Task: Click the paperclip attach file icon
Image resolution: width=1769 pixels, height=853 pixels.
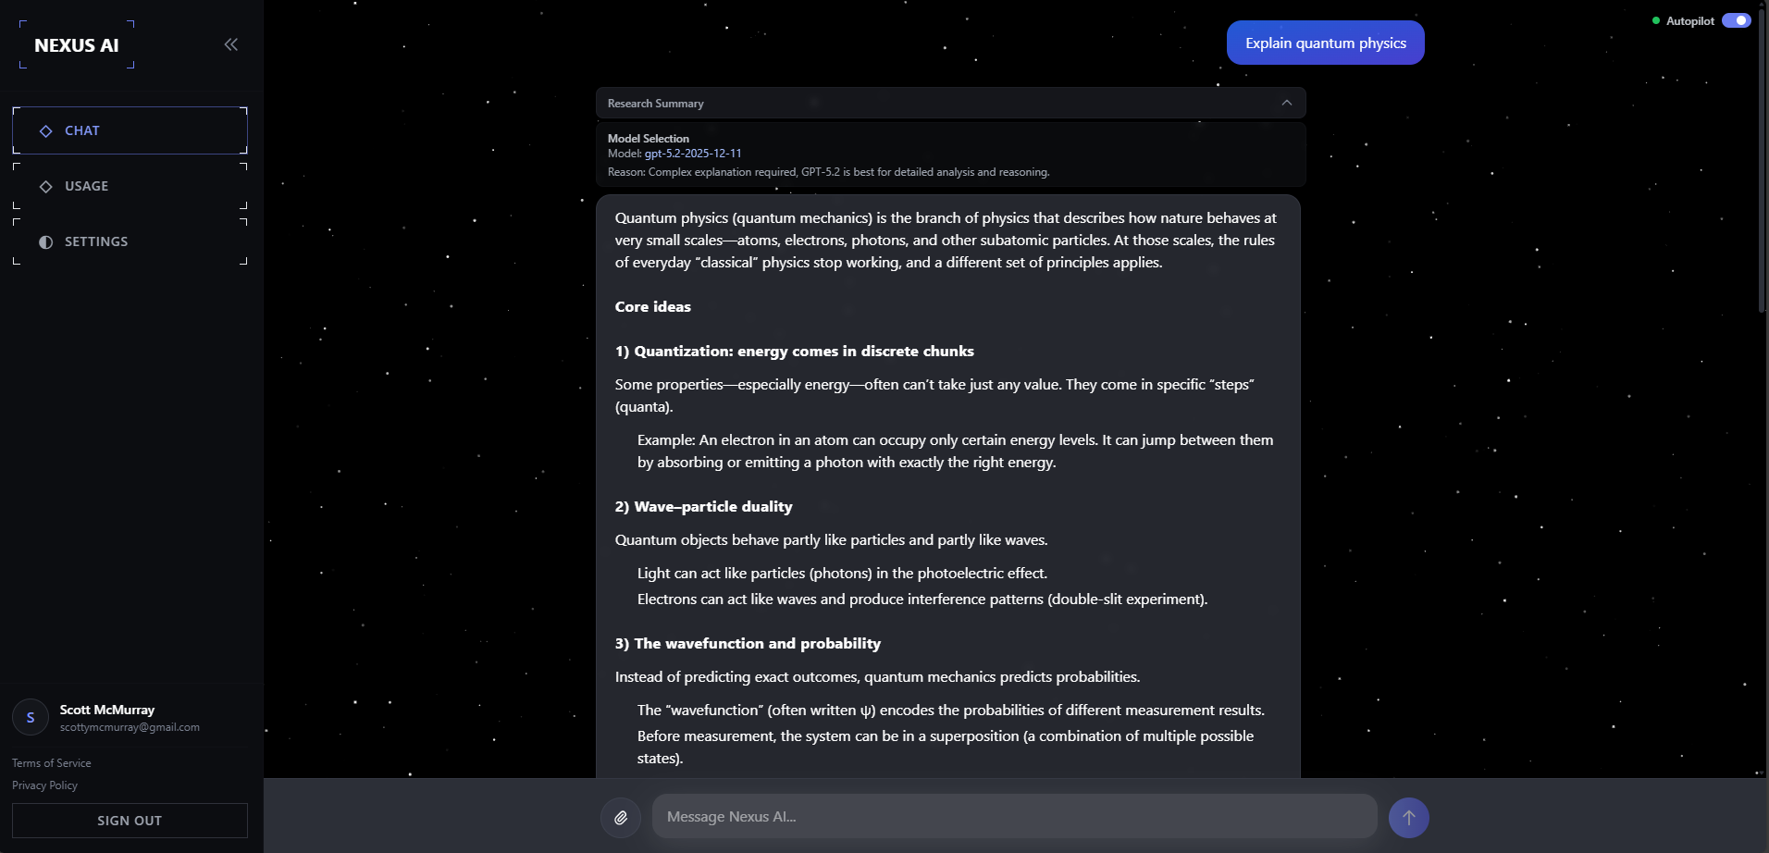Action: 621,817
